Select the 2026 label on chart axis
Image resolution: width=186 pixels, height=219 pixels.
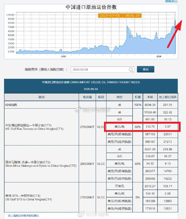click(159, 56)
